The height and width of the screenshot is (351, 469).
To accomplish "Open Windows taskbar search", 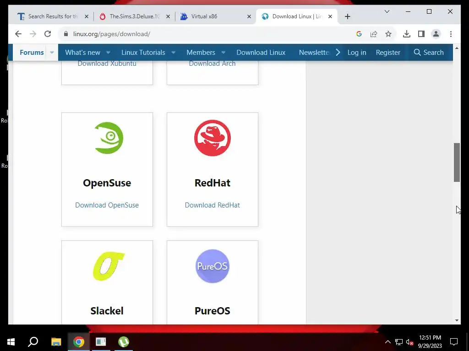I will [x=33, y=342].
